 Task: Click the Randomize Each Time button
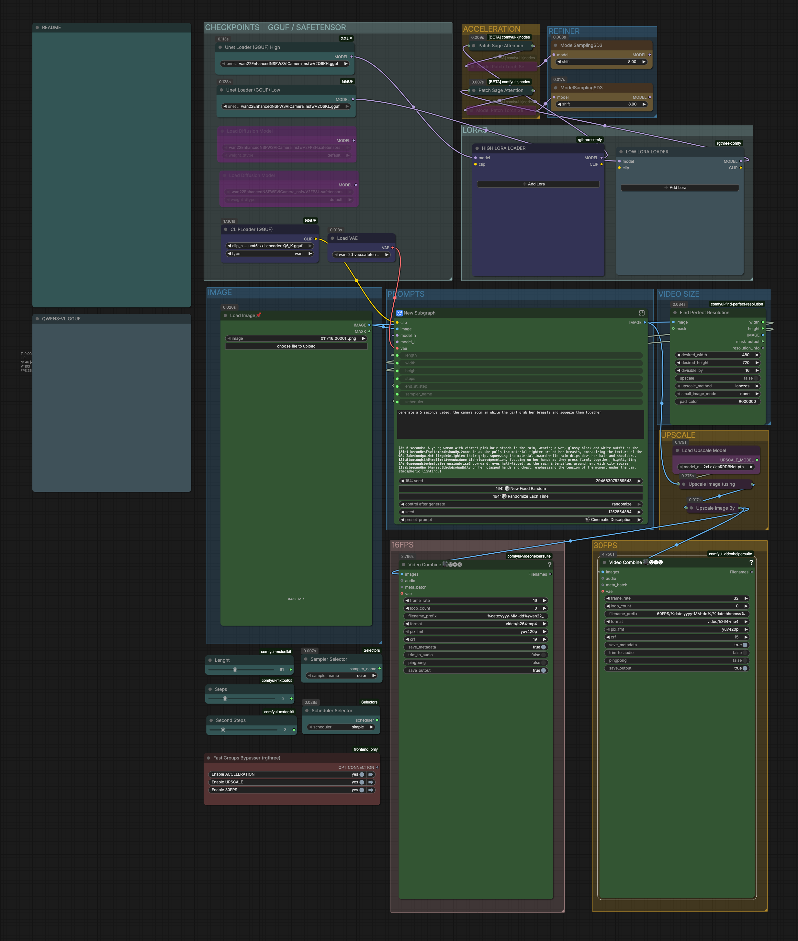click(x=521, y=496)
